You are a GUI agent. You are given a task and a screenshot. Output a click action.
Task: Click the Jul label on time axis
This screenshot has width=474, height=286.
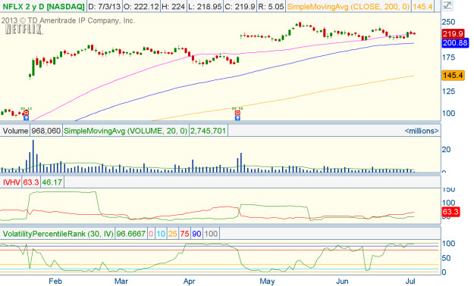pyautogui.click(x=410, y=281)
